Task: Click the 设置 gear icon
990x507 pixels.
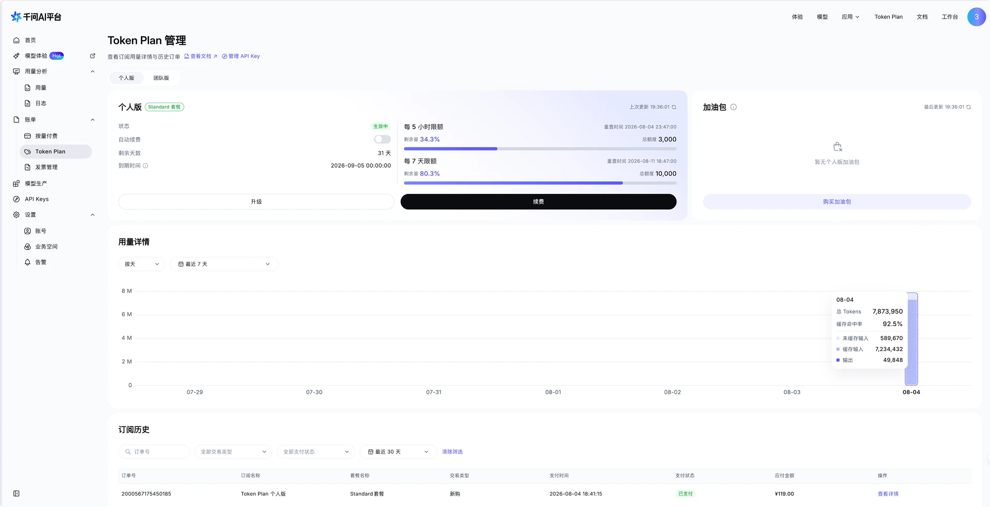Action: pyautogui.click(x=16, y=215)
